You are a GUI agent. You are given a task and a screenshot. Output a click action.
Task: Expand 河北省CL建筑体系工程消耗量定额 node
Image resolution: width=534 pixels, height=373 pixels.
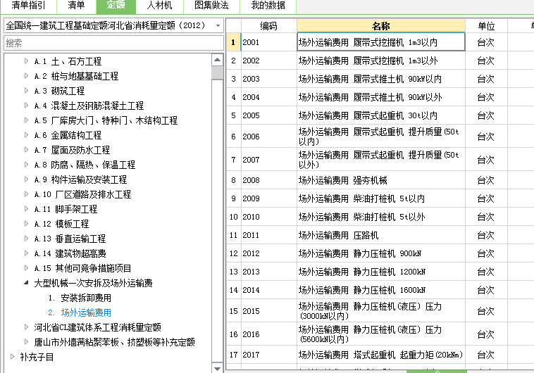(x=27, y=327)
